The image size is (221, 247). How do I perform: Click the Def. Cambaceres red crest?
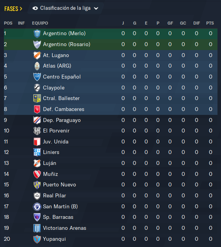37,109
